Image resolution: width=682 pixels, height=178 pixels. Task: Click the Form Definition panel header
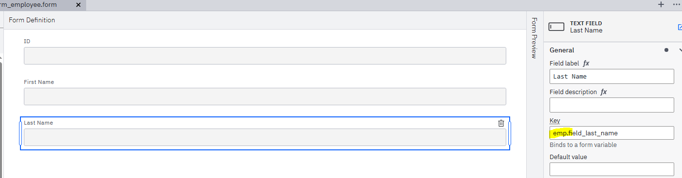32,20
